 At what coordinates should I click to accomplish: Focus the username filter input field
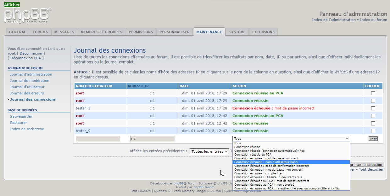[x=98, y=139]
